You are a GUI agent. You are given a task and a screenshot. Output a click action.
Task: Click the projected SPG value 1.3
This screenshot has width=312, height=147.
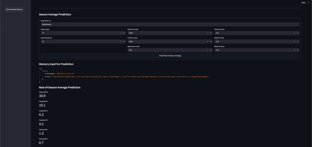coord(41,133)
